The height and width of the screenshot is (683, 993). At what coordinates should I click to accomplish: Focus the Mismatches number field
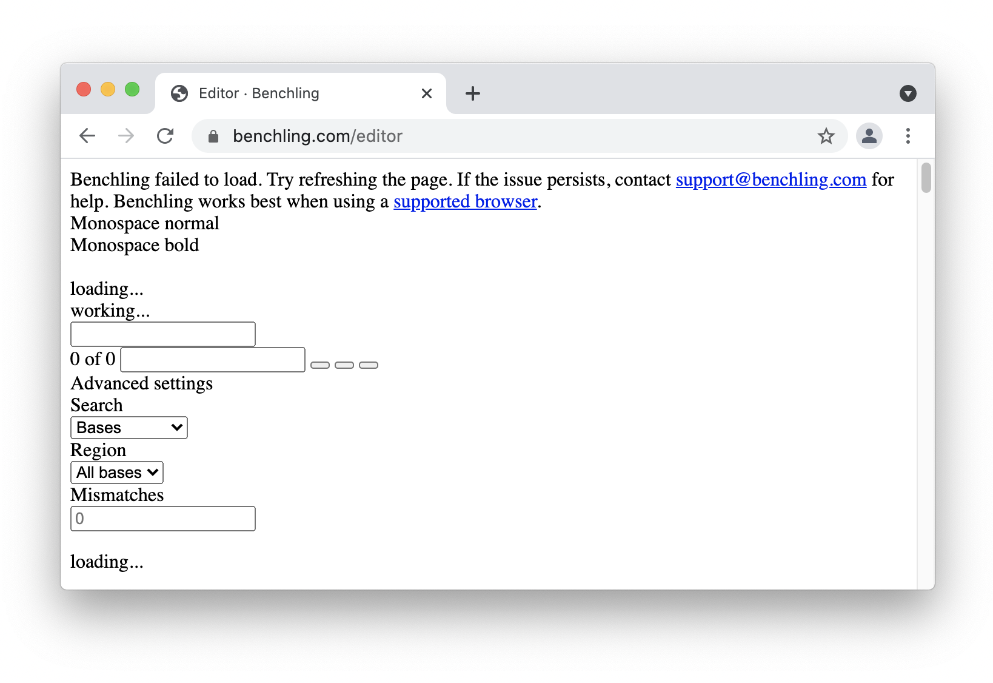click(x=163, y=519)
